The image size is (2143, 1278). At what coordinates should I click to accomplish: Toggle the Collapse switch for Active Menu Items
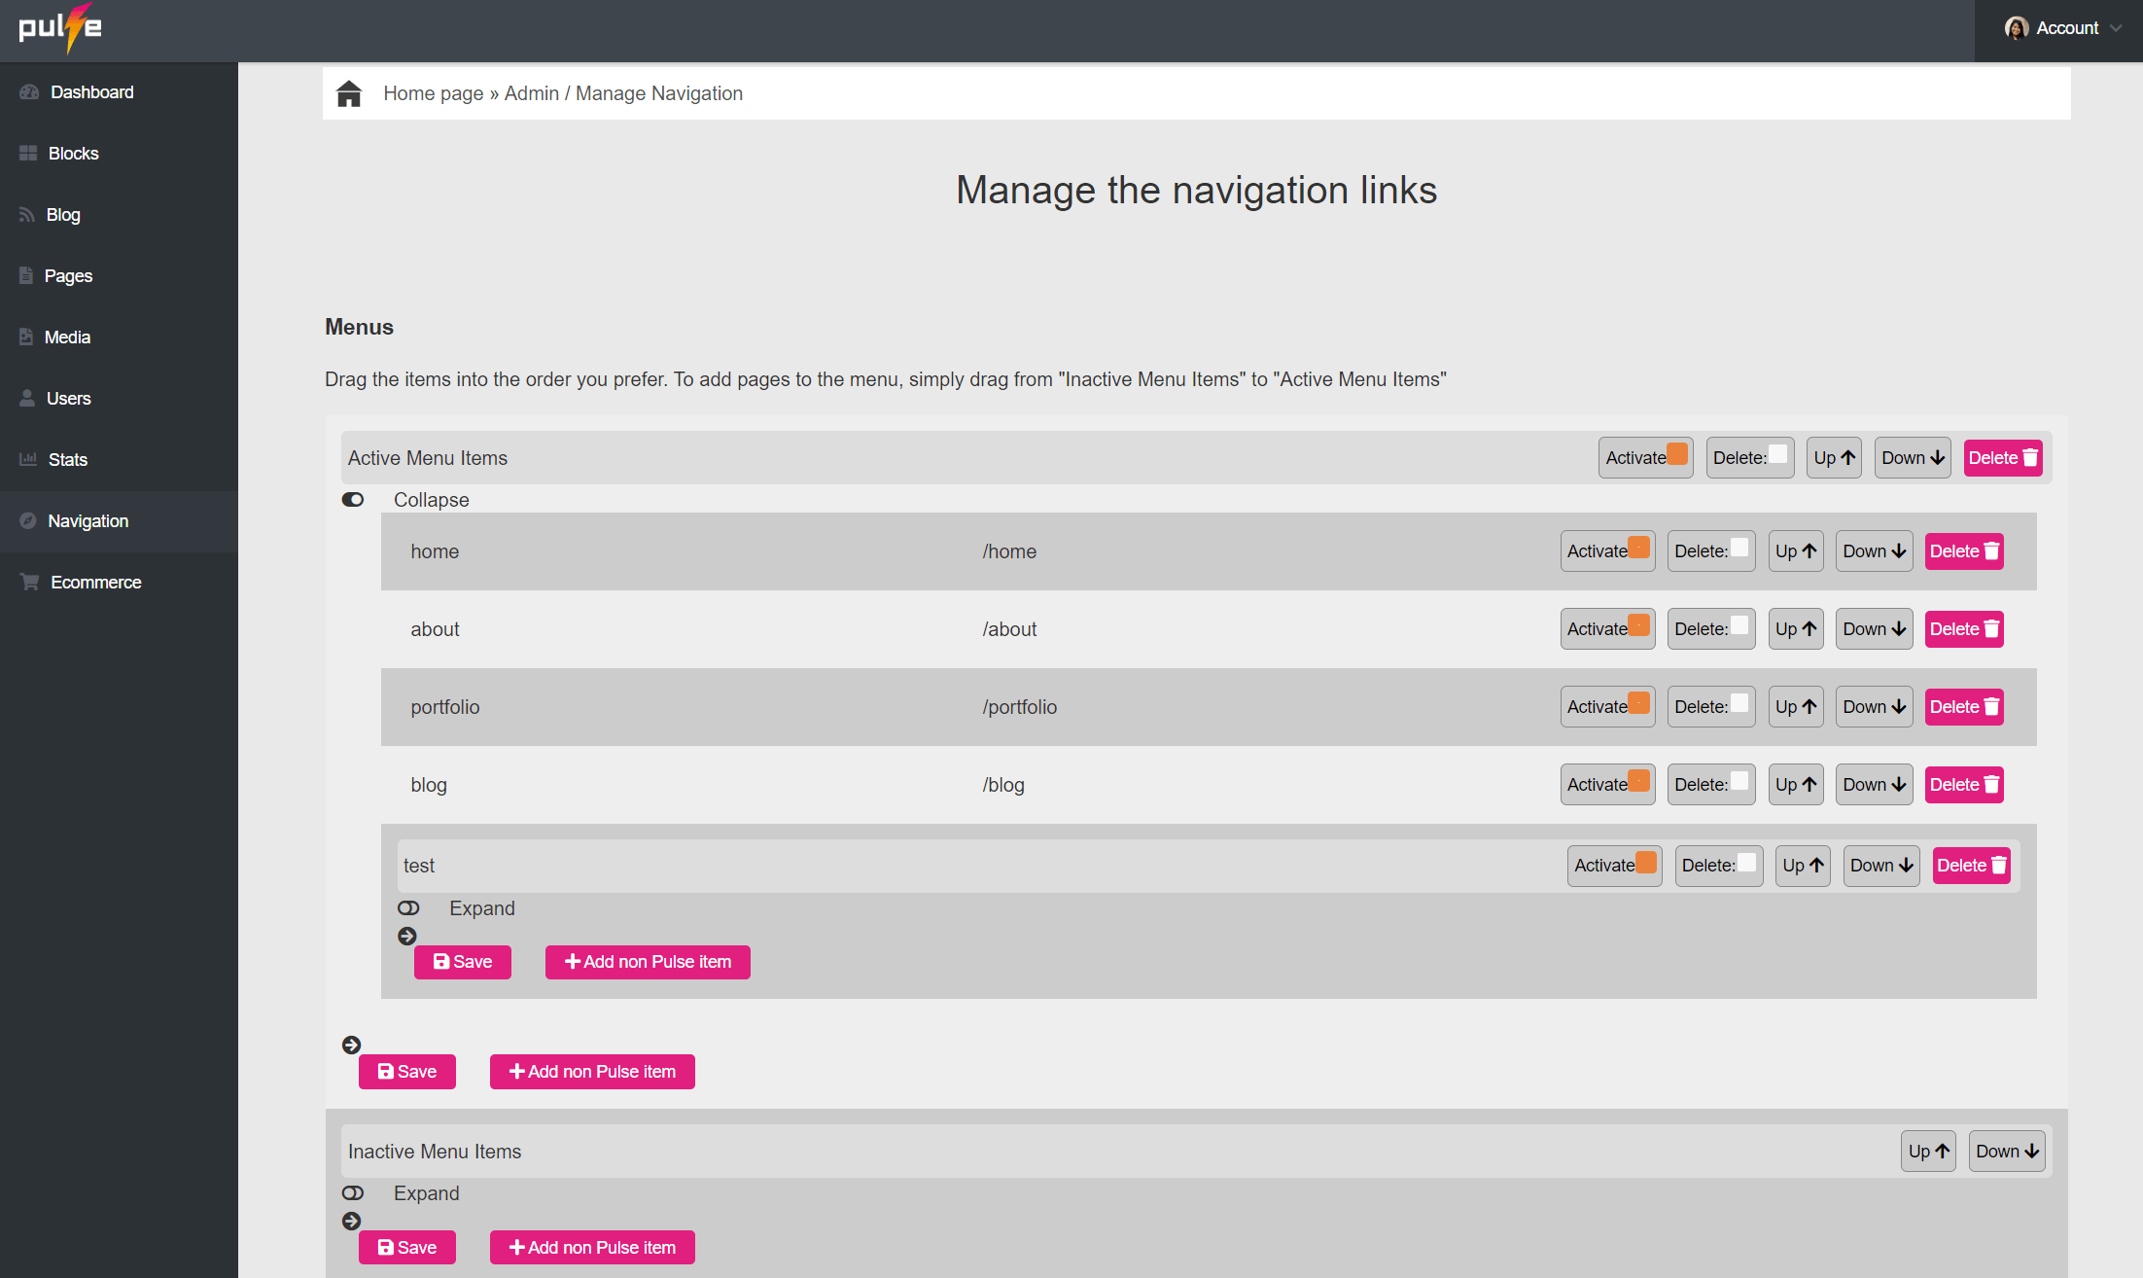pos(353,499)
